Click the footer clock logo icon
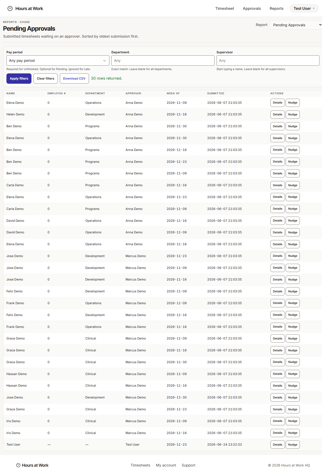 [x=18, y=465]
